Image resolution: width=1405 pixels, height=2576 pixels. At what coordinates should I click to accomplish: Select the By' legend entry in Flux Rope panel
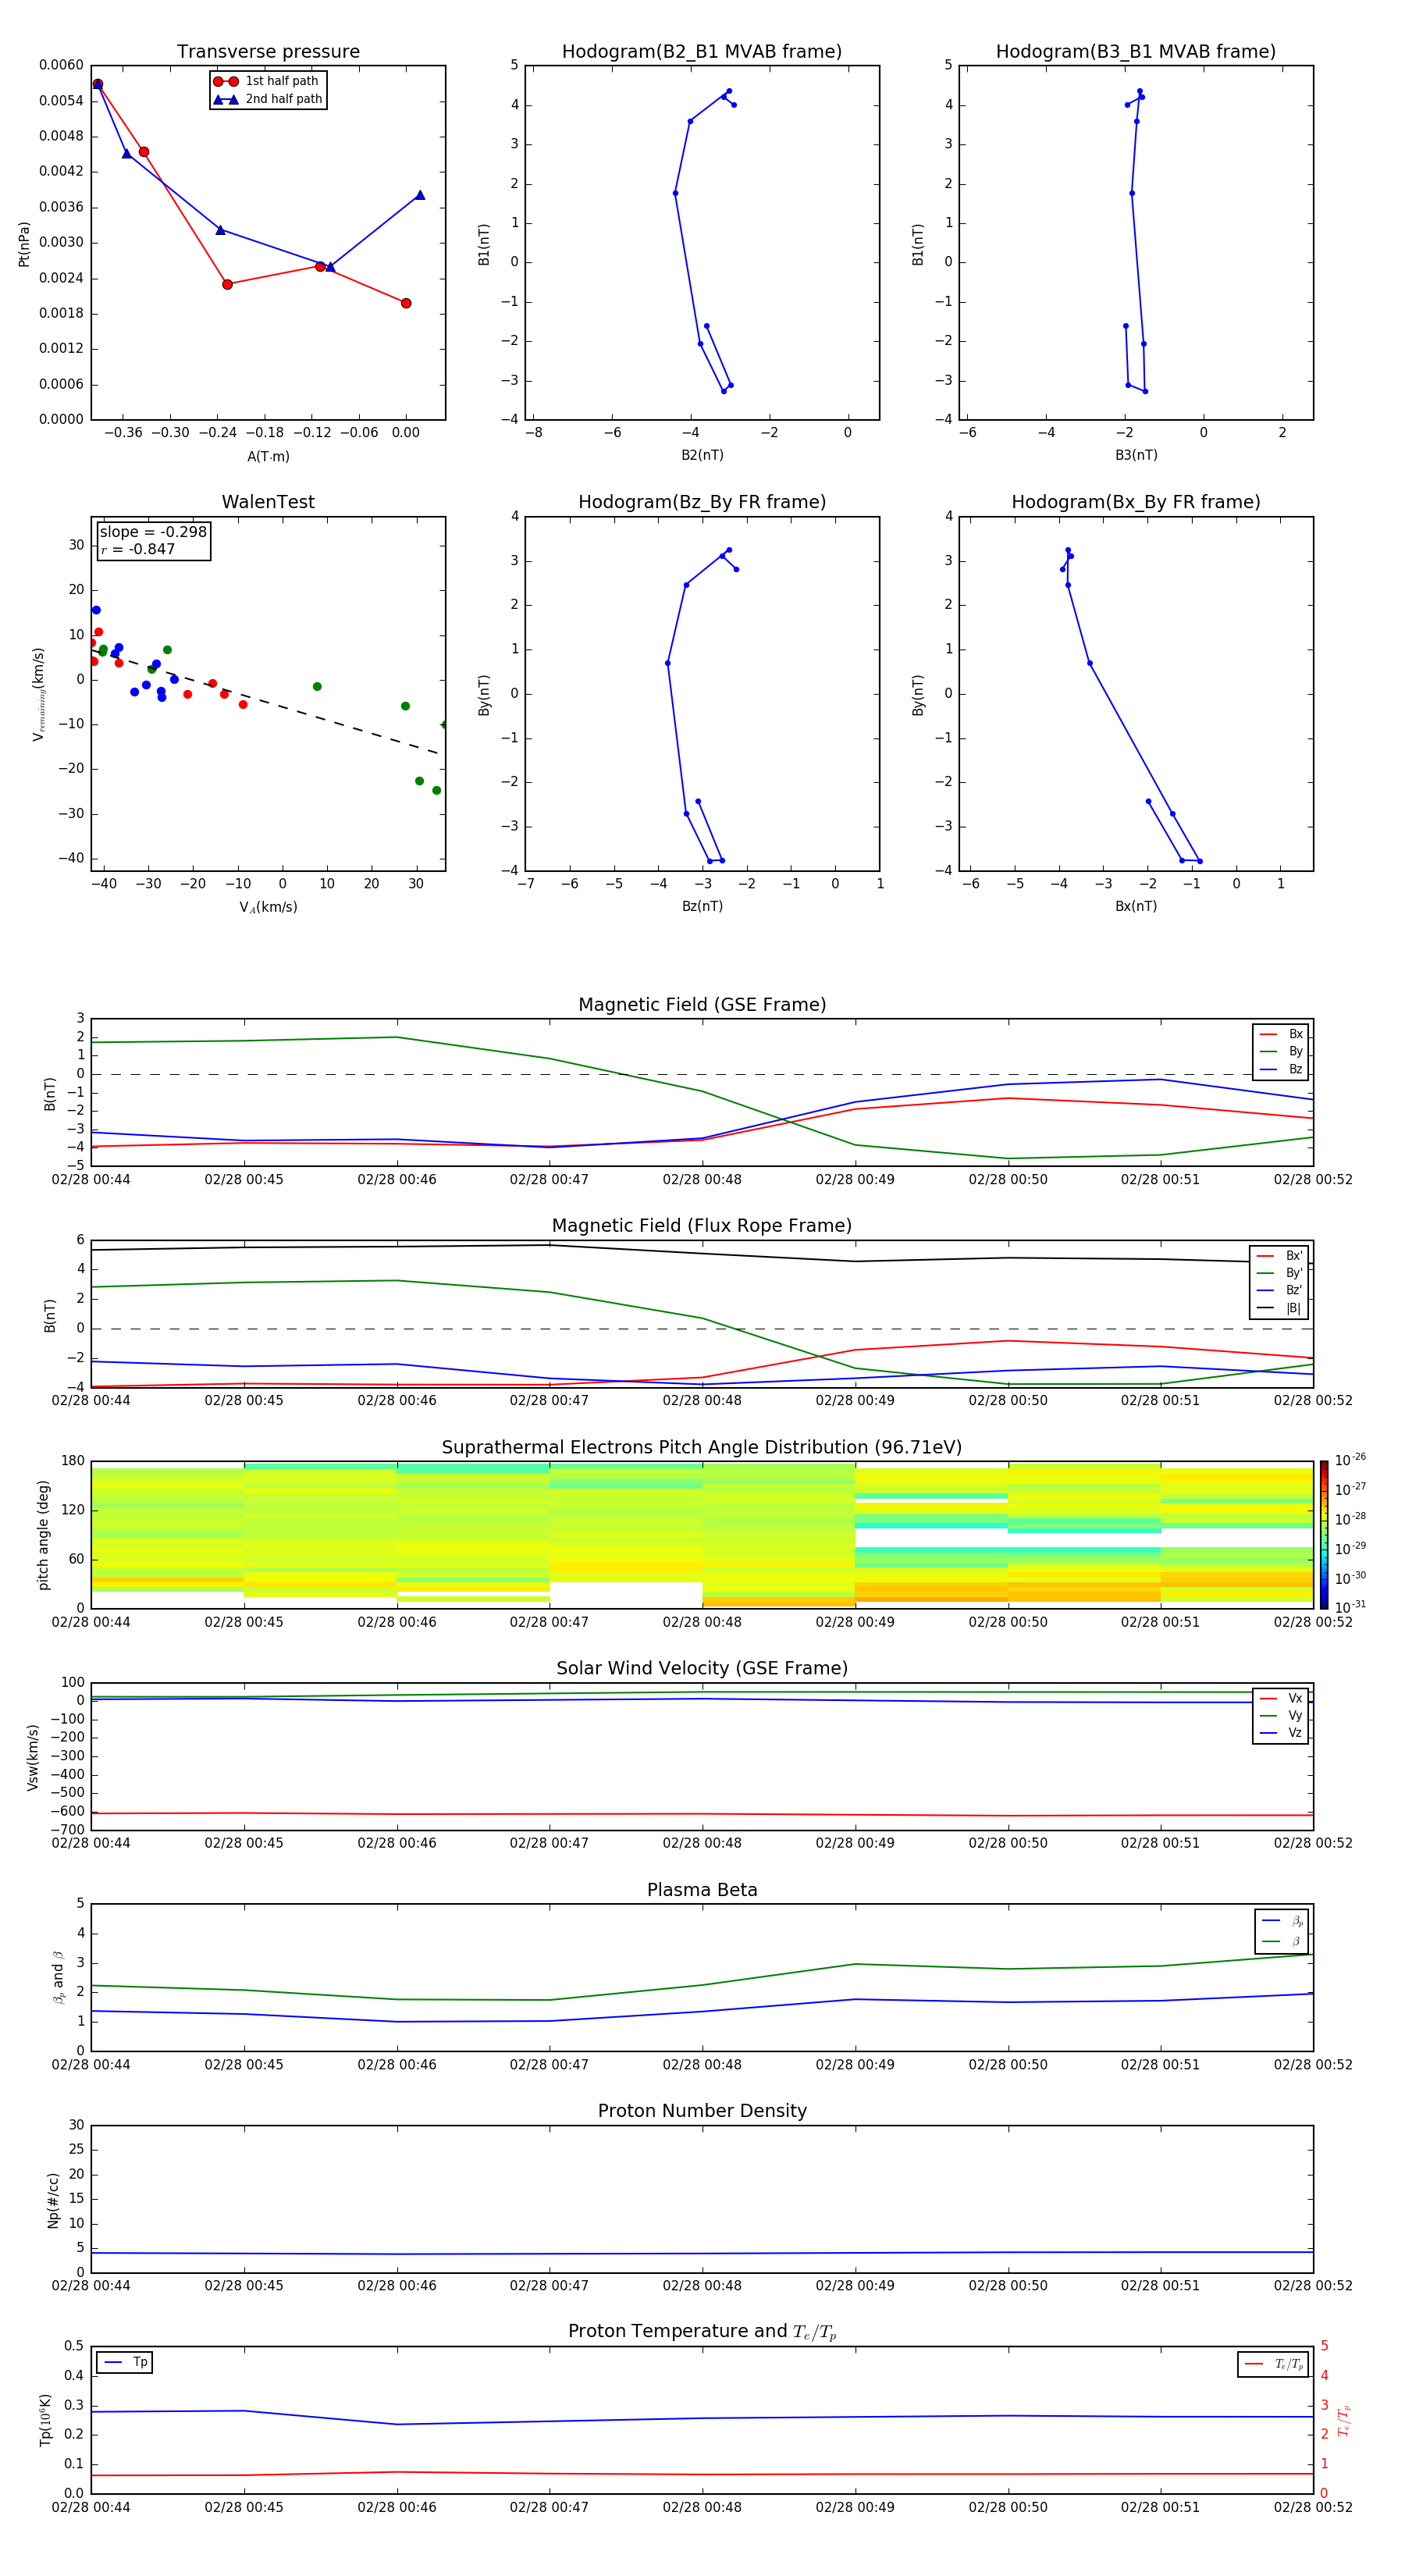pos(1279,1273)
